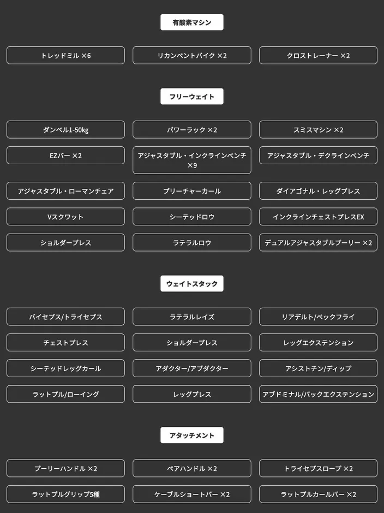Click the フリーウェイト section header
Screen dimensions: 384x513
pyautogui.click(x=192, y=96)
